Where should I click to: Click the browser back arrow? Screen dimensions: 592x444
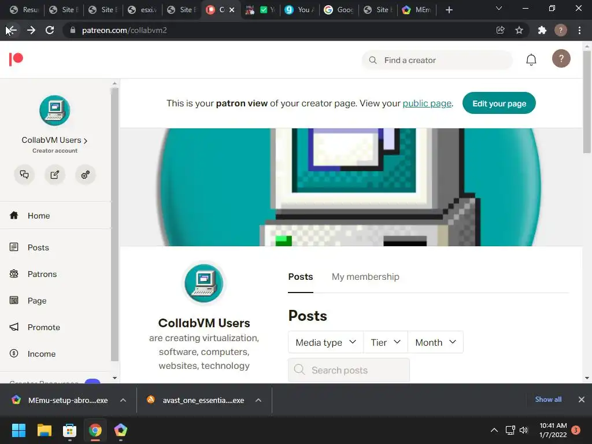click(x=12, y=30)
